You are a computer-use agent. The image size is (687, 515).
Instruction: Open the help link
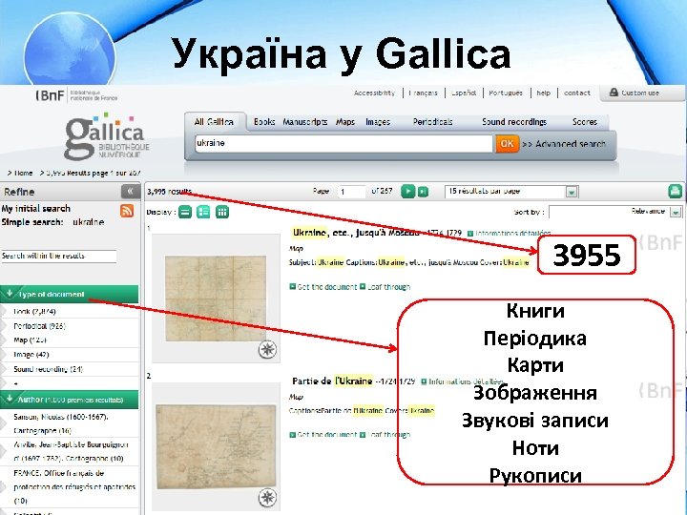[x=543, y=93]
